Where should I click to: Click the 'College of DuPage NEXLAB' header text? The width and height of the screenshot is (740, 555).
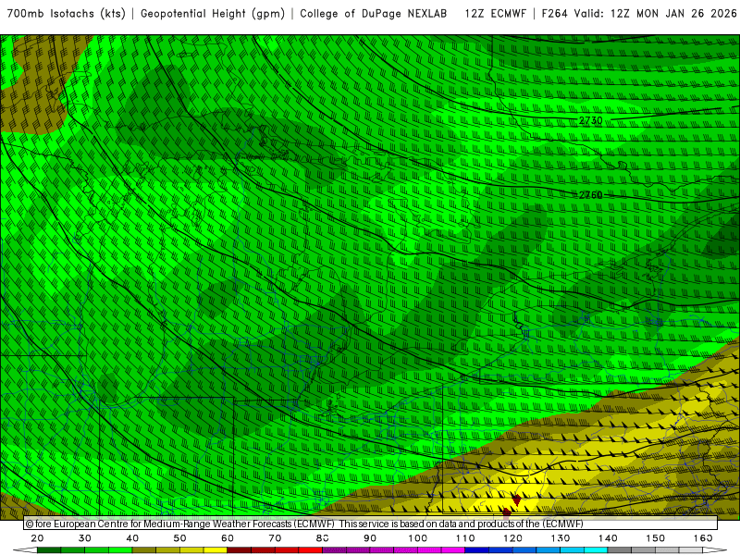click(x=374, y=14)
